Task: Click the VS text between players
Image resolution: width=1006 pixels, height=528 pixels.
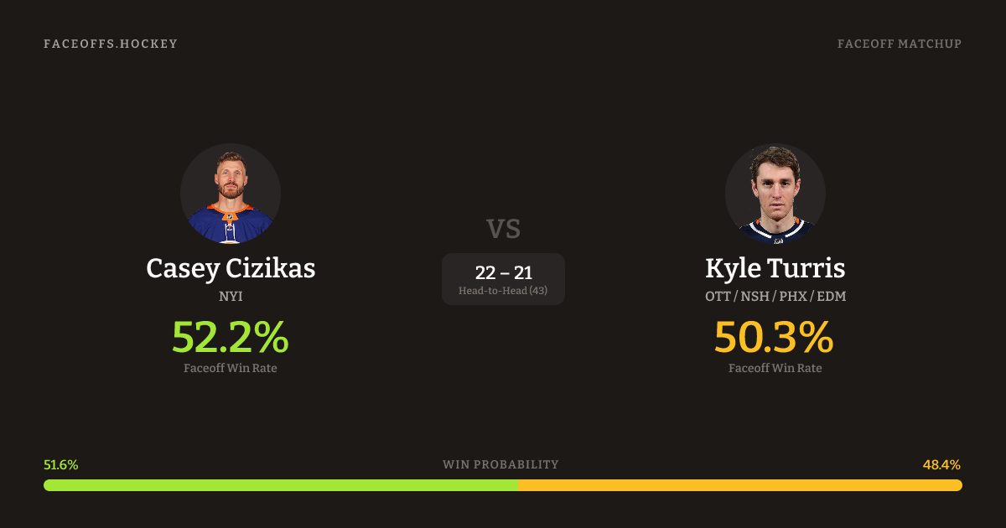Action: 503,229
